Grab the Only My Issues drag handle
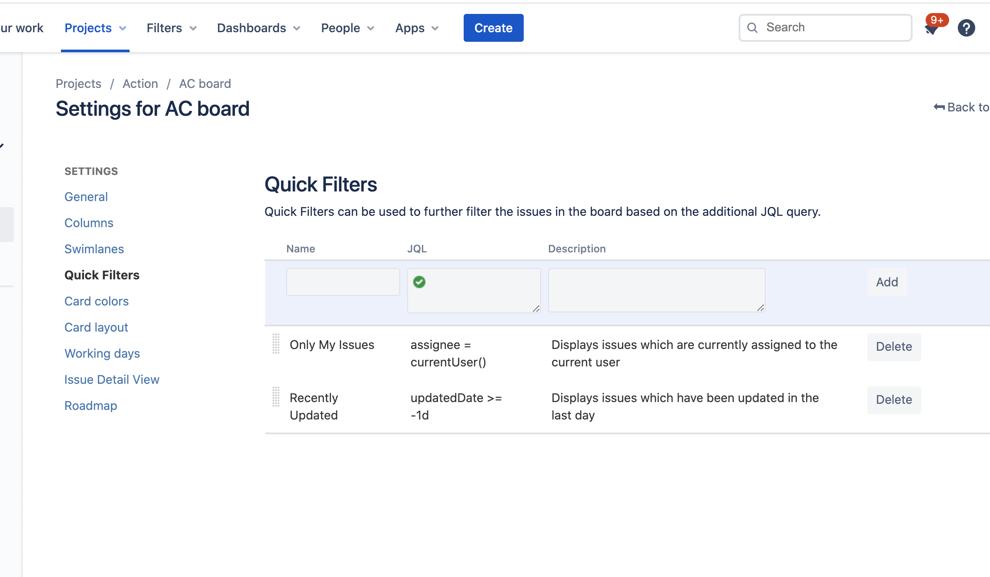This screenshot has height=577, width=990. 276,344
